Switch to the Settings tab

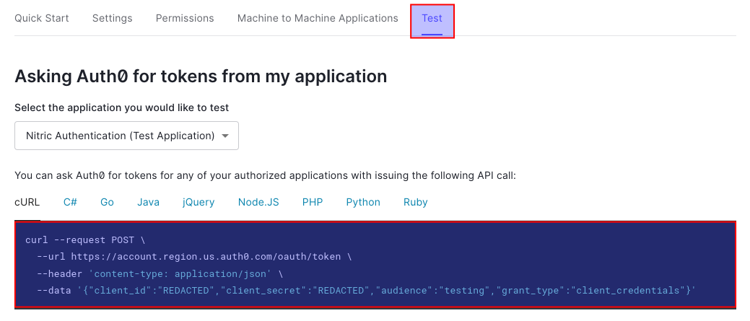point(112,18)
